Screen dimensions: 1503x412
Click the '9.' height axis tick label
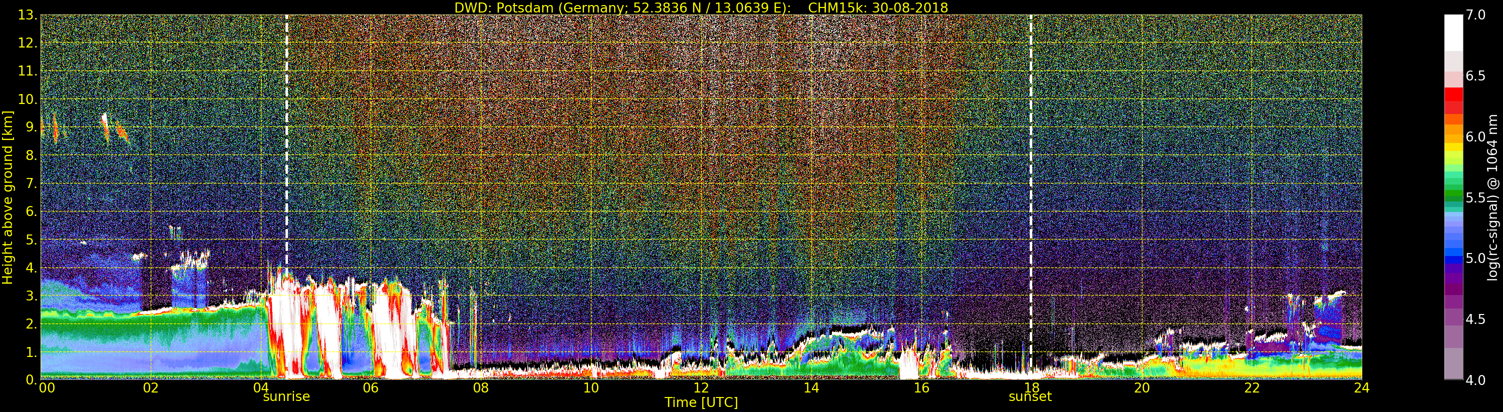pos(32,127)
